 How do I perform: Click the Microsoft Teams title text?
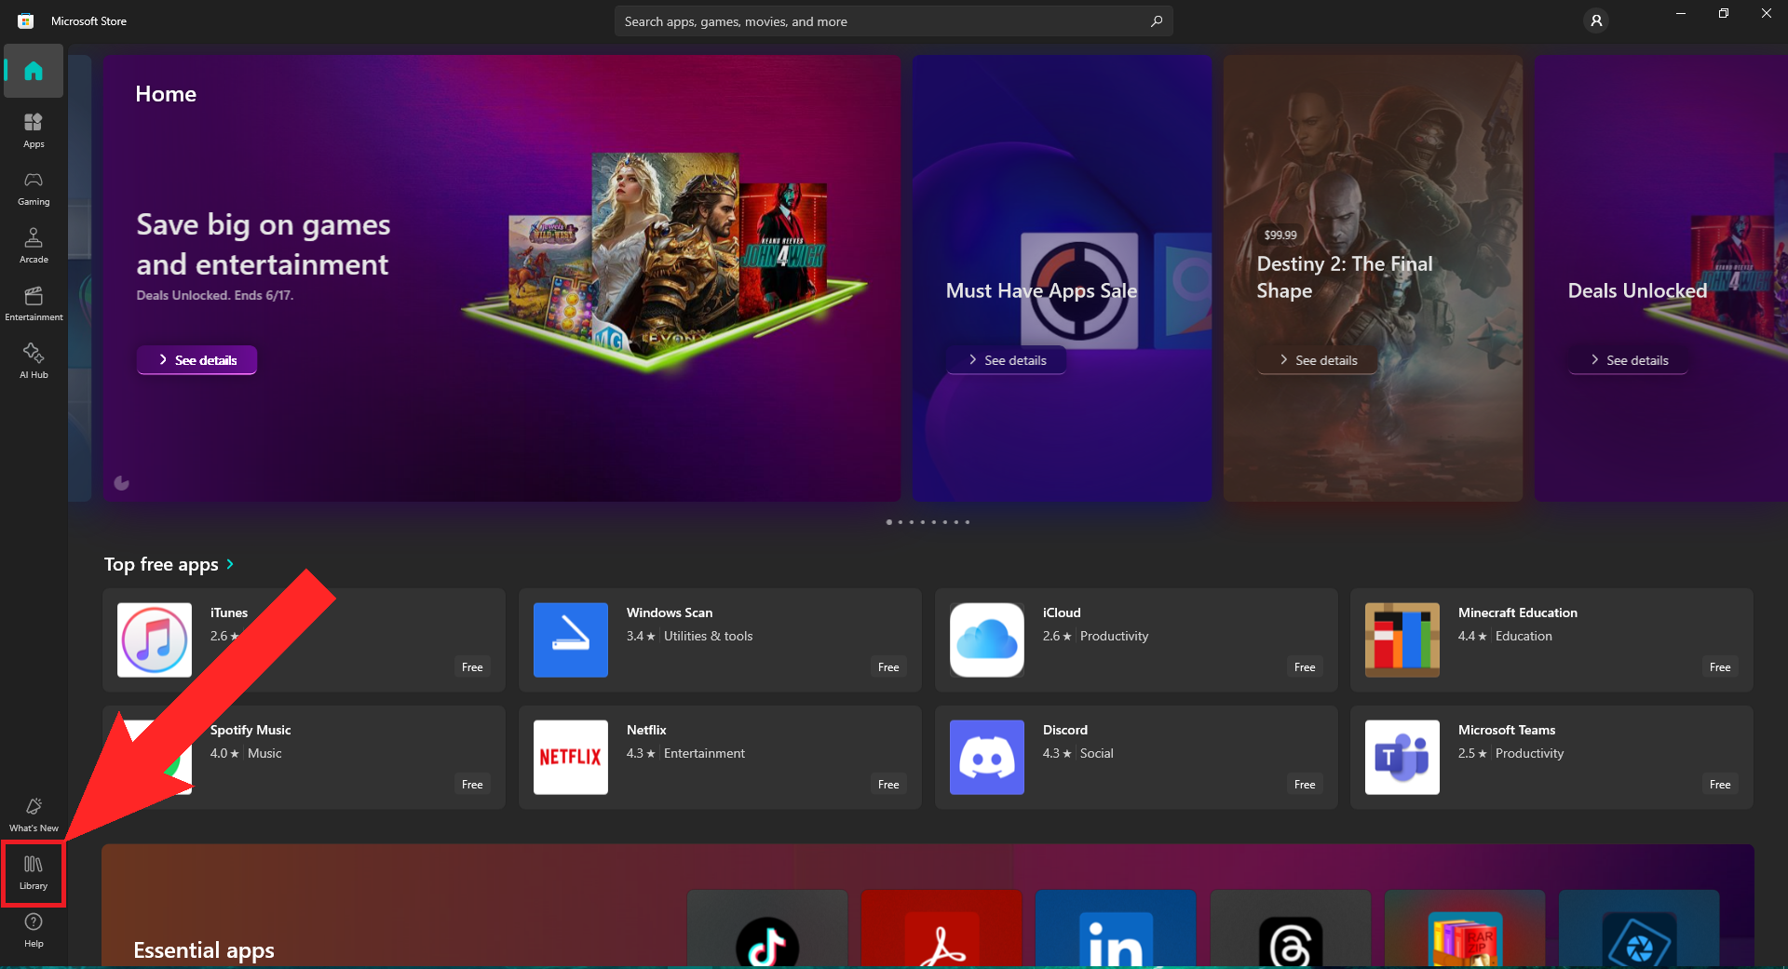(x=1507, y=730)
